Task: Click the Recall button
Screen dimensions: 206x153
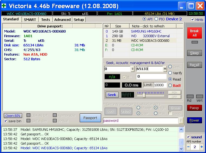Action: coord(194,65)
